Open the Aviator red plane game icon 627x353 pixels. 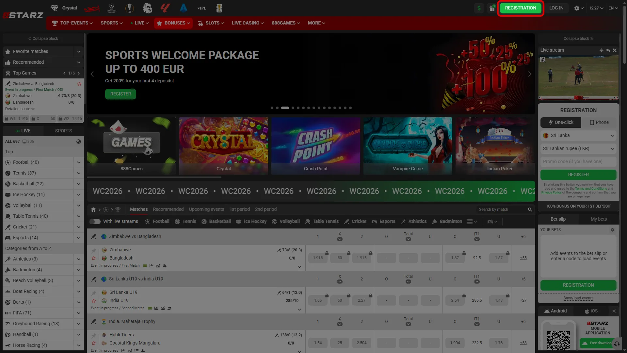point(92,8)
